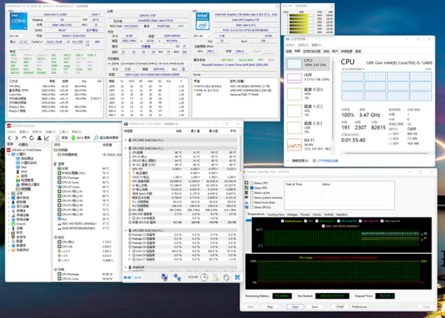Switch to the Statistics tab
Screen dimensions: 445x318
343,214
